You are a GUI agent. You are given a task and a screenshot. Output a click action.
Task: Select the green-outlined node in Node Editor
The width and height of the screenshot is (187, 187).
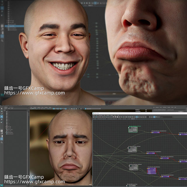(133, 129)
